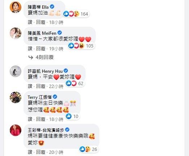The width and height of the screenshot is (189, 156).
Task: Click 許富凱 Henry Hsu's profile picture
Action: pyautogui.click(x=16, y=71)
